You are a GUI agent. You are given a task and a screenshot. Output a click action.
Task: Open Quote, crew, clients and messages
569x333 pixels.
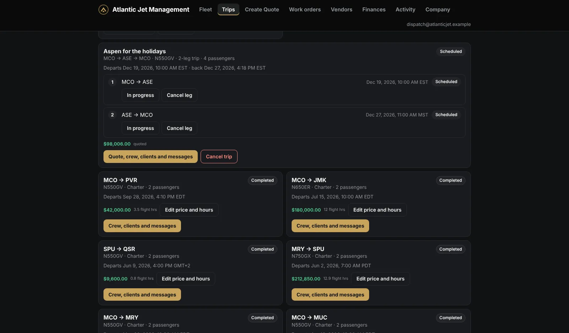(x=150, y=157)
